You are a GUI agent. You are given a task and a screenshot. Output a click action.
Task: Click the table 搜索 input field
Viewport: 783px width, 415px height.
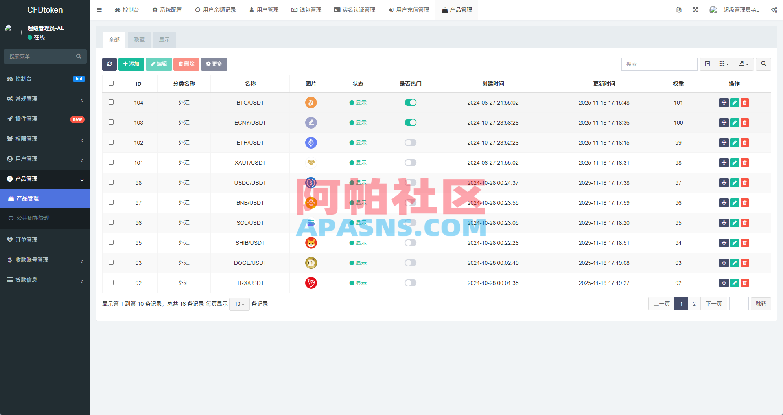click(660, 64)
